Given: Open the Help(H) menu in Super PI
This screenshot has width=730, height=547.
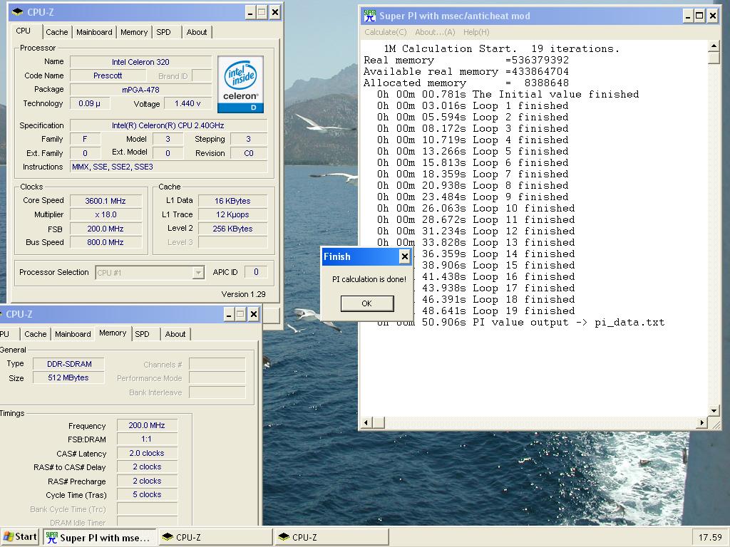Looking at the screenshot, I should point(475,32).
